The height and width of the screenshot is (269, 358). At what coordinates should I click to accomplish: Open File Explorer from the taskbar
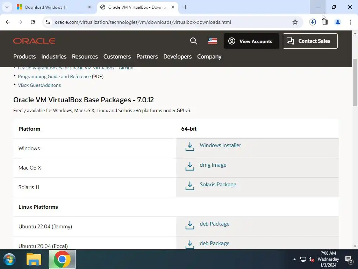(34, 260)
